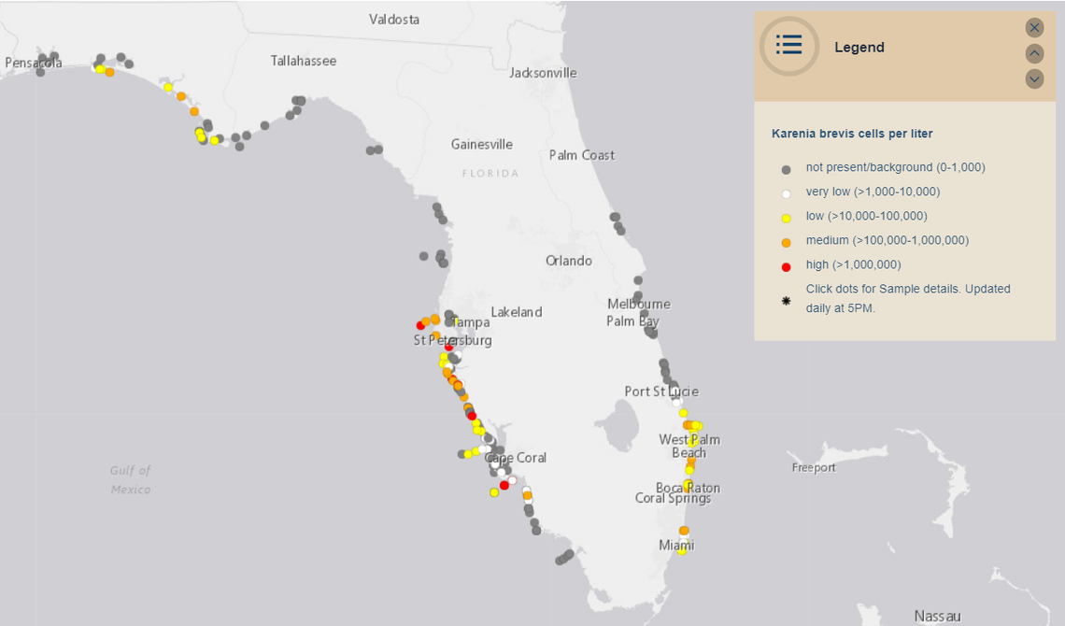Select the gray sample dot near Palm Coast
The image size is (1065, 626).
pos(616,222)
